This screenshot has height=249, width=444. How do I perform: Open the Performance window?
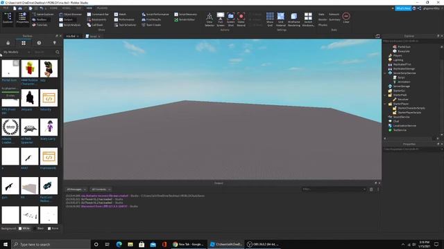[x=124, y=19]
